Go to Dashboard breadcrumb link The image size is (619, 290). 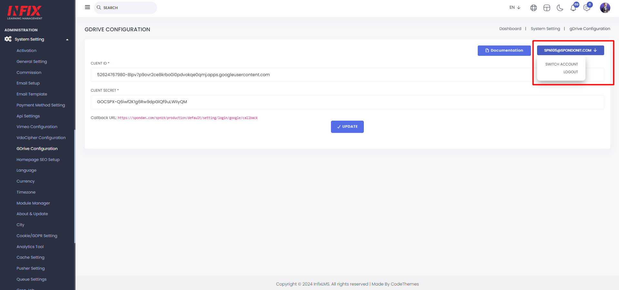coord(510,29)
